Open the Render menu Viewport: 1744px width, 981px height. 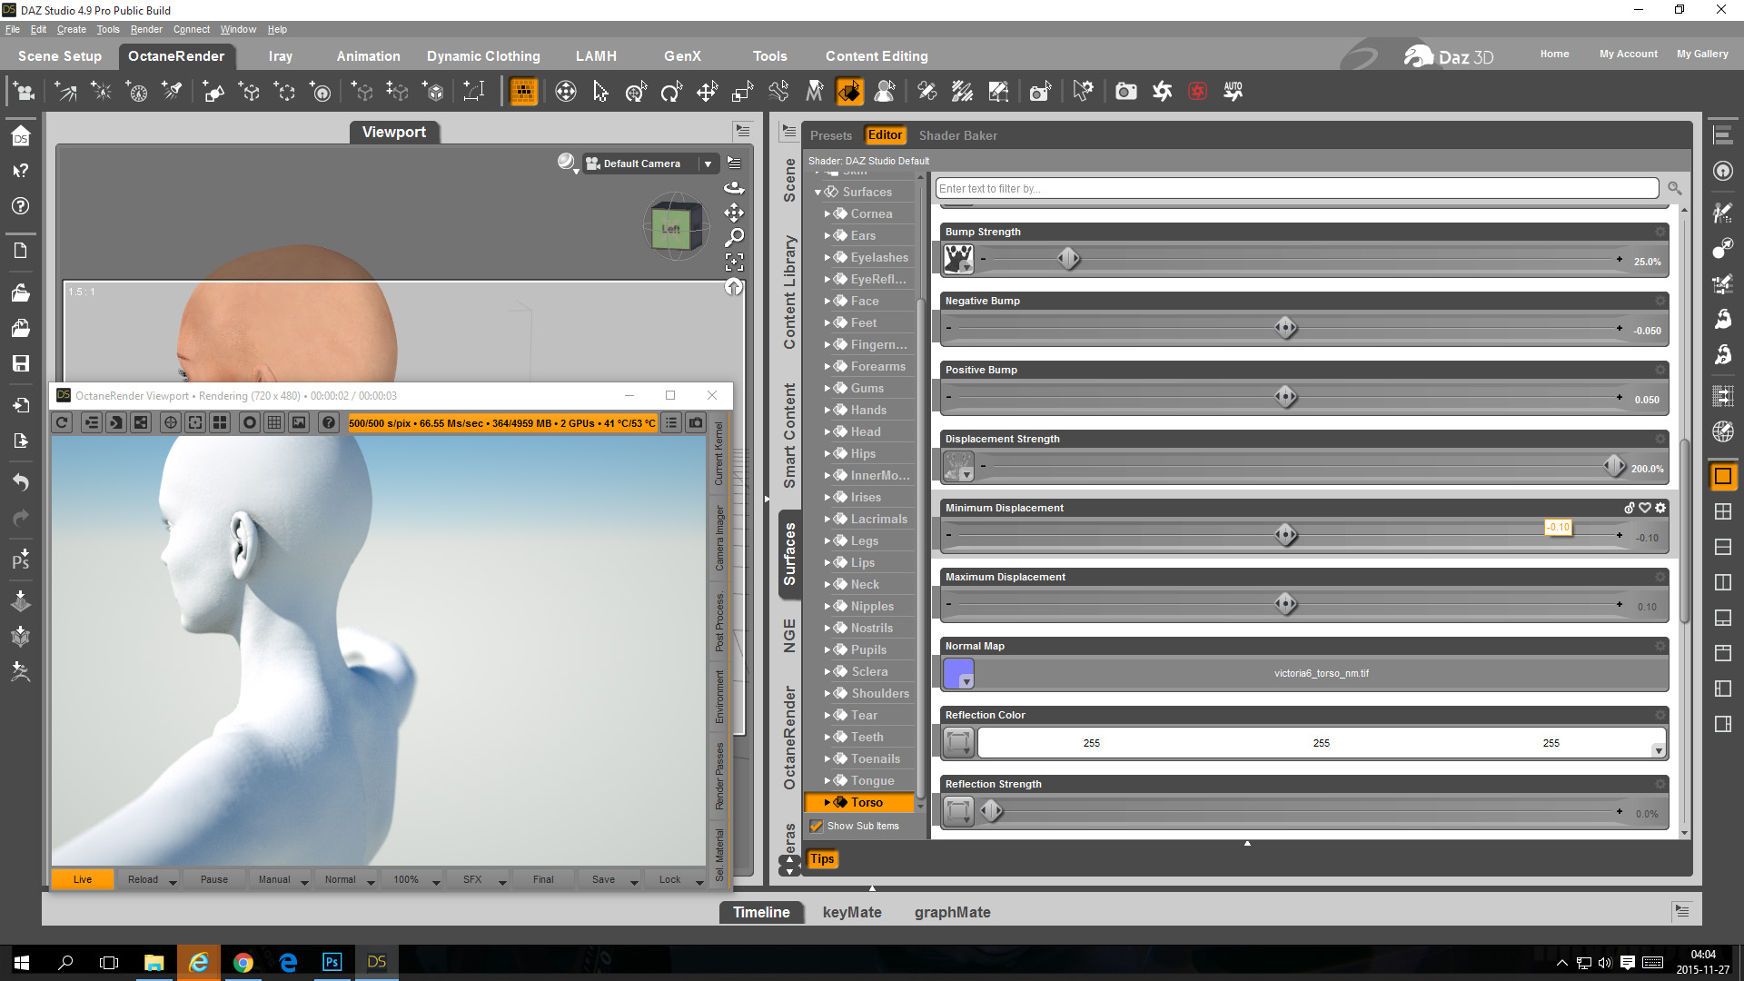[x=145, y=29]
